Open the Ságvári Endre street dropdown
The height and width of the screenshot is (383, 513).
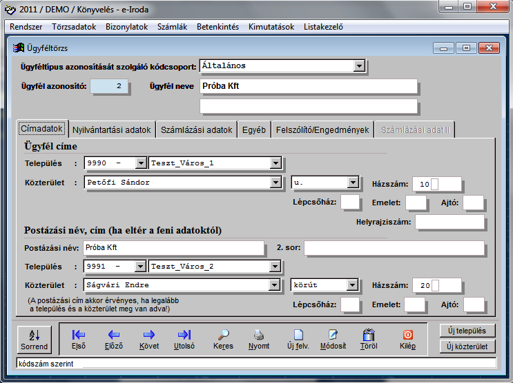click(x=275, y=284)
